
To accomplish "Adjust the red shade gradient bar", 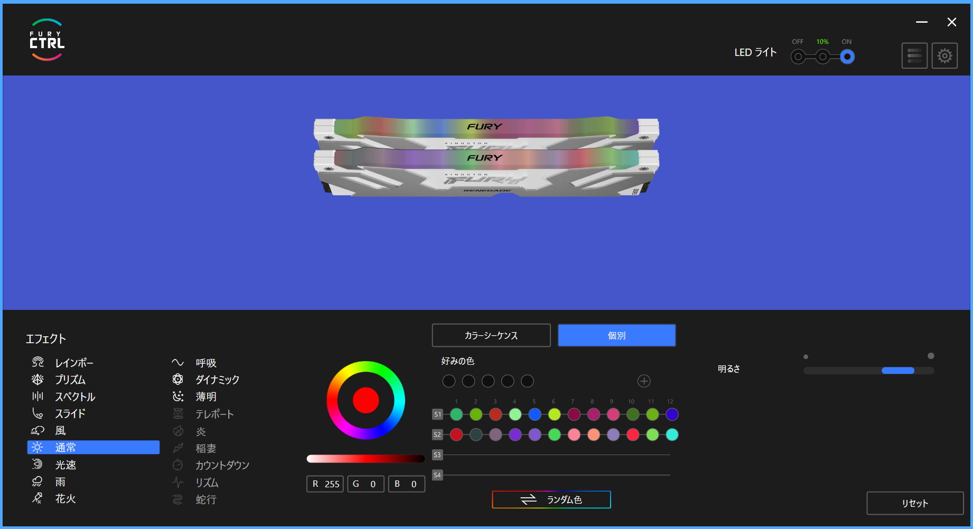I will pos(366,459).
